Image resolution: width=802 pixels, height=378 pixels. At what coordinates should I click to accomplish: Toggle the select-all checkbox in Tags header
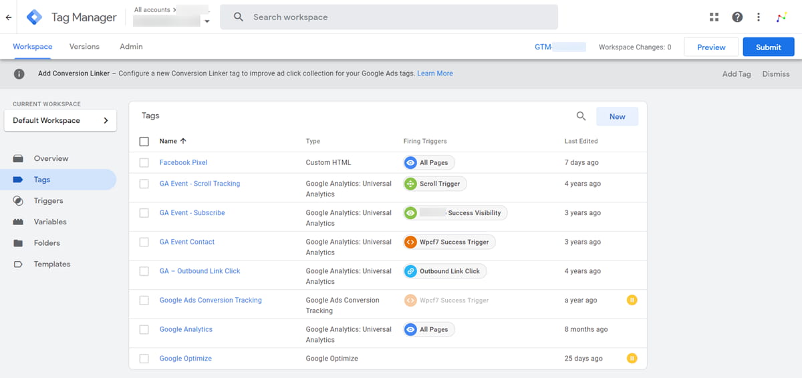point(144,142)
